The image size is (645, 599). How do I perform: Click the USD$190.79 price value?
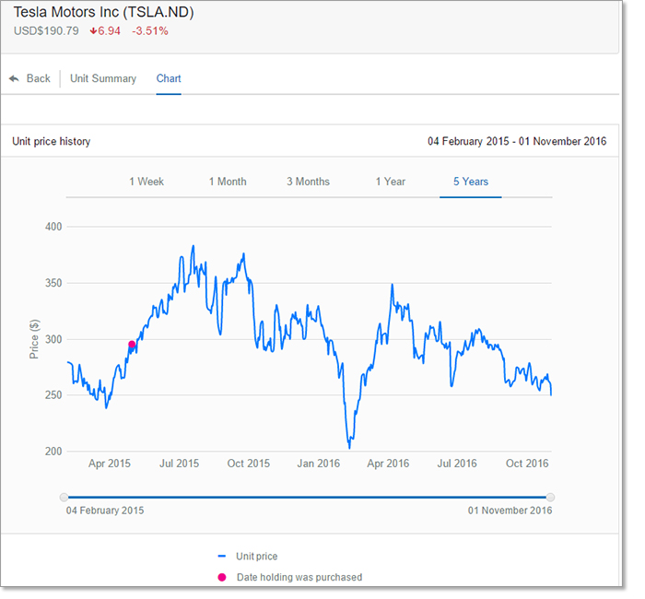coord(46,30)
